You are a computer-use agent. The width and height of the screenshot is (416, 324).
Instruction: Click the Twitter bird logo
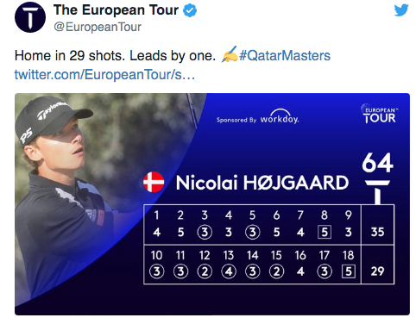point(401,10)
